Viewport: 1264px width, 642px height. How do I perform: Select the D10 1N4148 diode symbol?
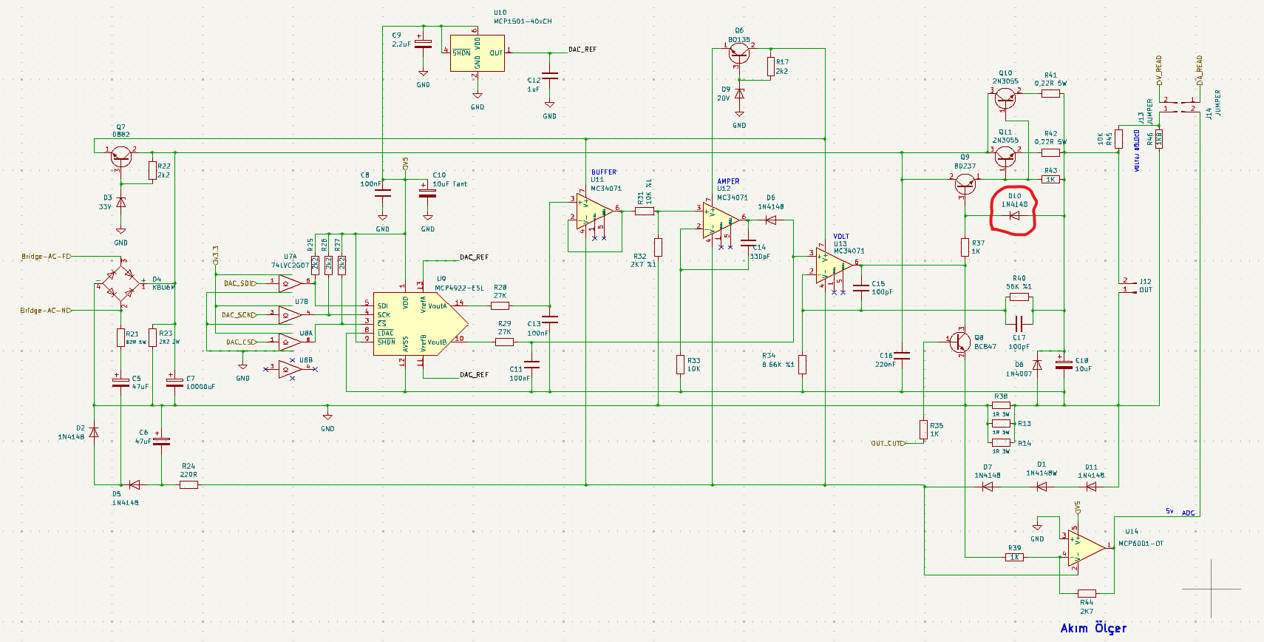1014,216
